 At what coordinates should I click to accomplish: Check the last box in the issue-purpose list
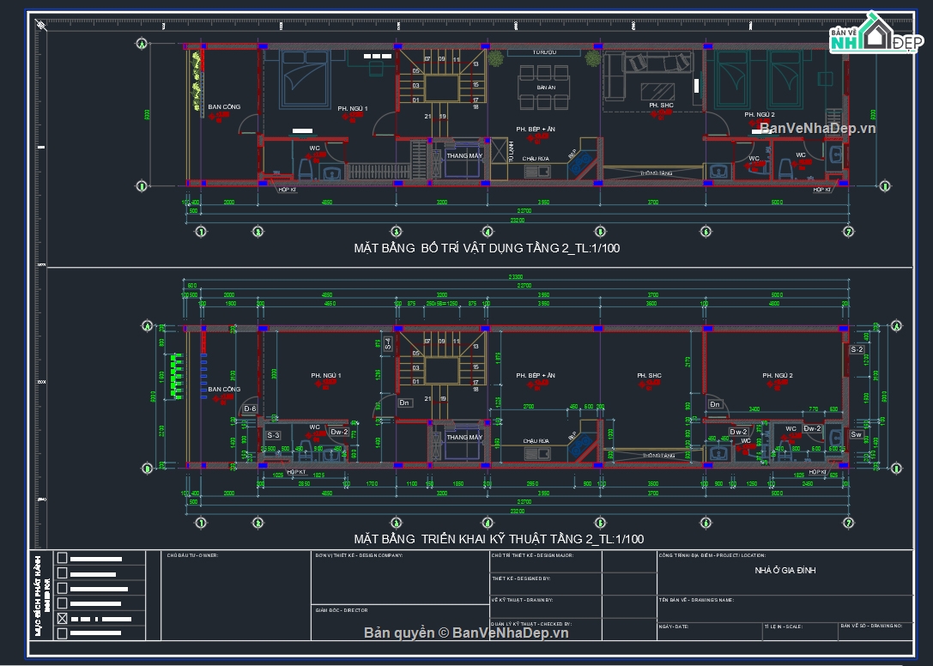pos(62,633)
